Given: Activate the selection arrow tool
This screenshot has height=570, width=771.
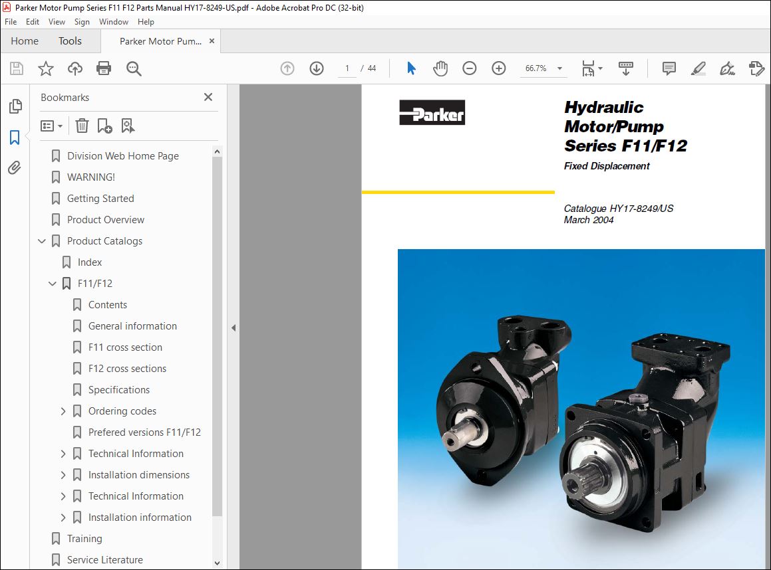Looking at the screenshot, I should pyautogui.click(x=411, y=68).
